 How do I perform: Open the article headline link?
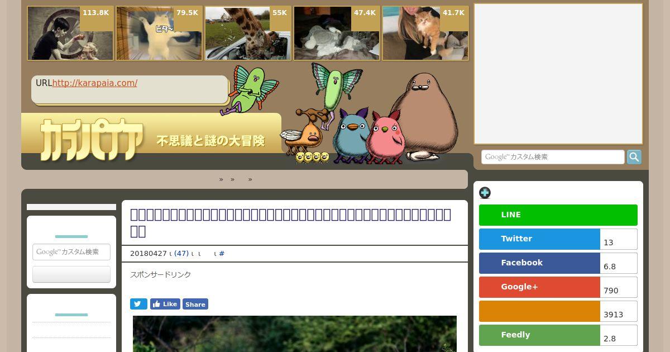point(290,222)
